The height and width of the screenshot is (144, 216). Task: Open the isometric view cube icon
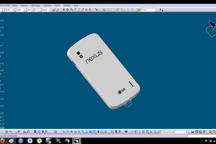pyautogui.click(x=94, y=132)
